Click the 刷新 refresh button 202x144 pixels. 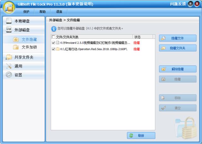[x=141, y=135]
